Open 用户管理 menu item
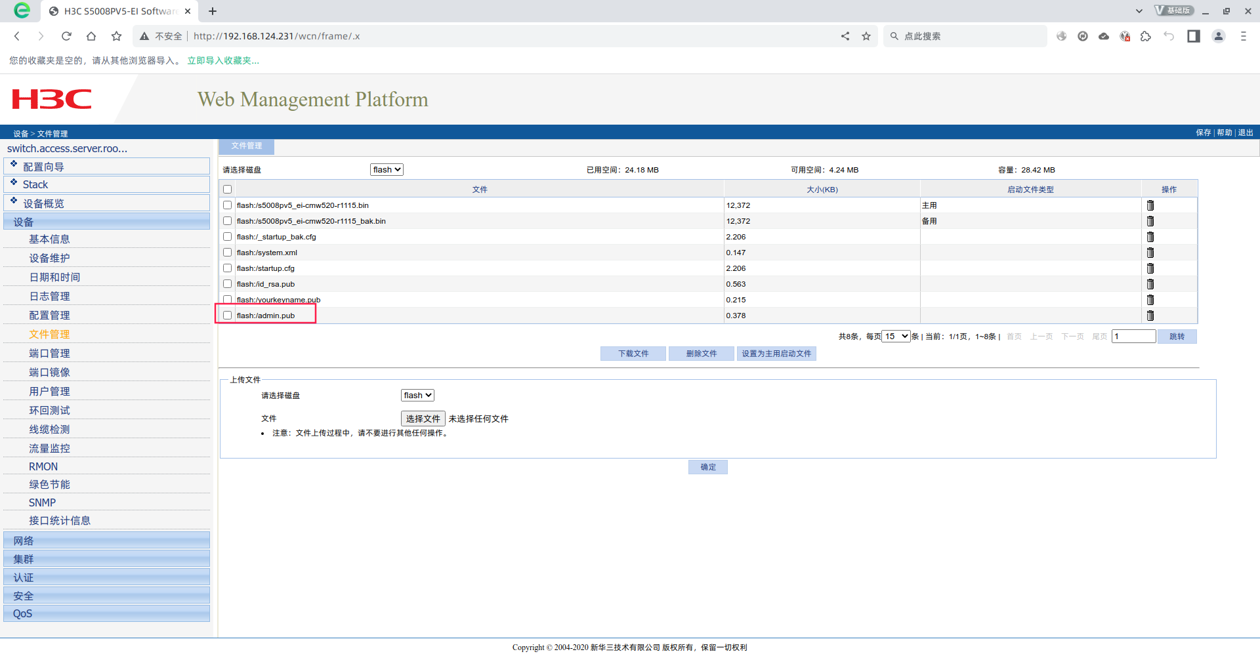 pos(49,392)
